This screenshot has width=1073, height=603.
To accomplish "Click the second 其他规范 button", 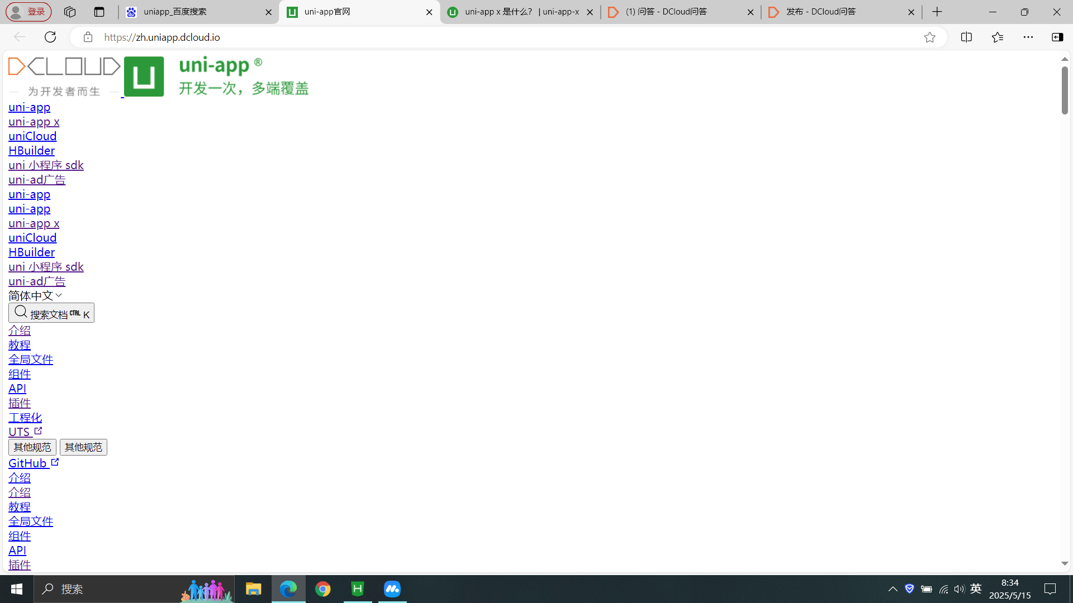I will (x=83, y=447).
